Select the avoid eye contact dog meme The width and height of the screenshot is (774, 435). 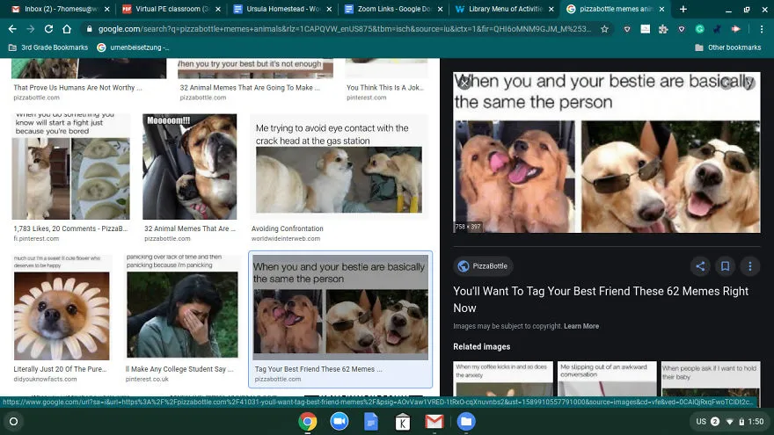pyautogui.click(x=340, y=167)
